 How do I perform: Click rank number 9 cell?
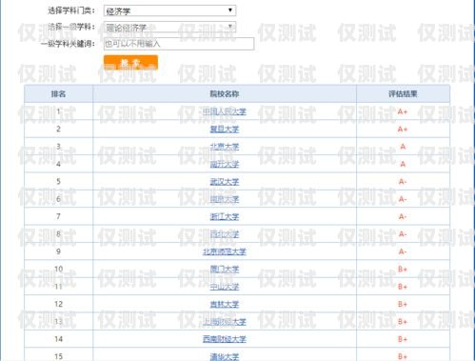[x=58, y=251]
